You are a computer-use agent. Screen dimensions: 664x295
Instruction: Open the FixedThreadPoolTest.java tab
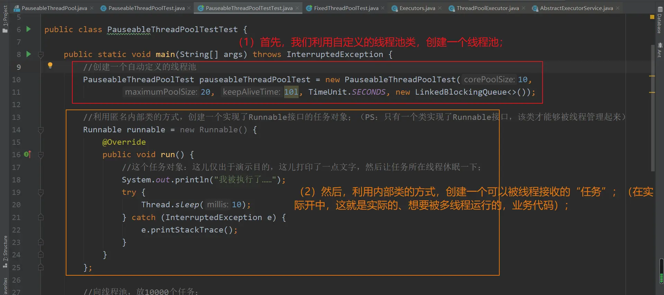(346, 8)
